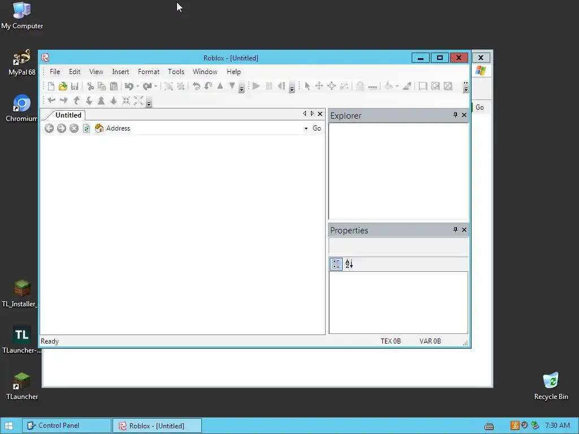Click the square frame icon with image
This screenshot has height=434, width=579.
(435, 86)
